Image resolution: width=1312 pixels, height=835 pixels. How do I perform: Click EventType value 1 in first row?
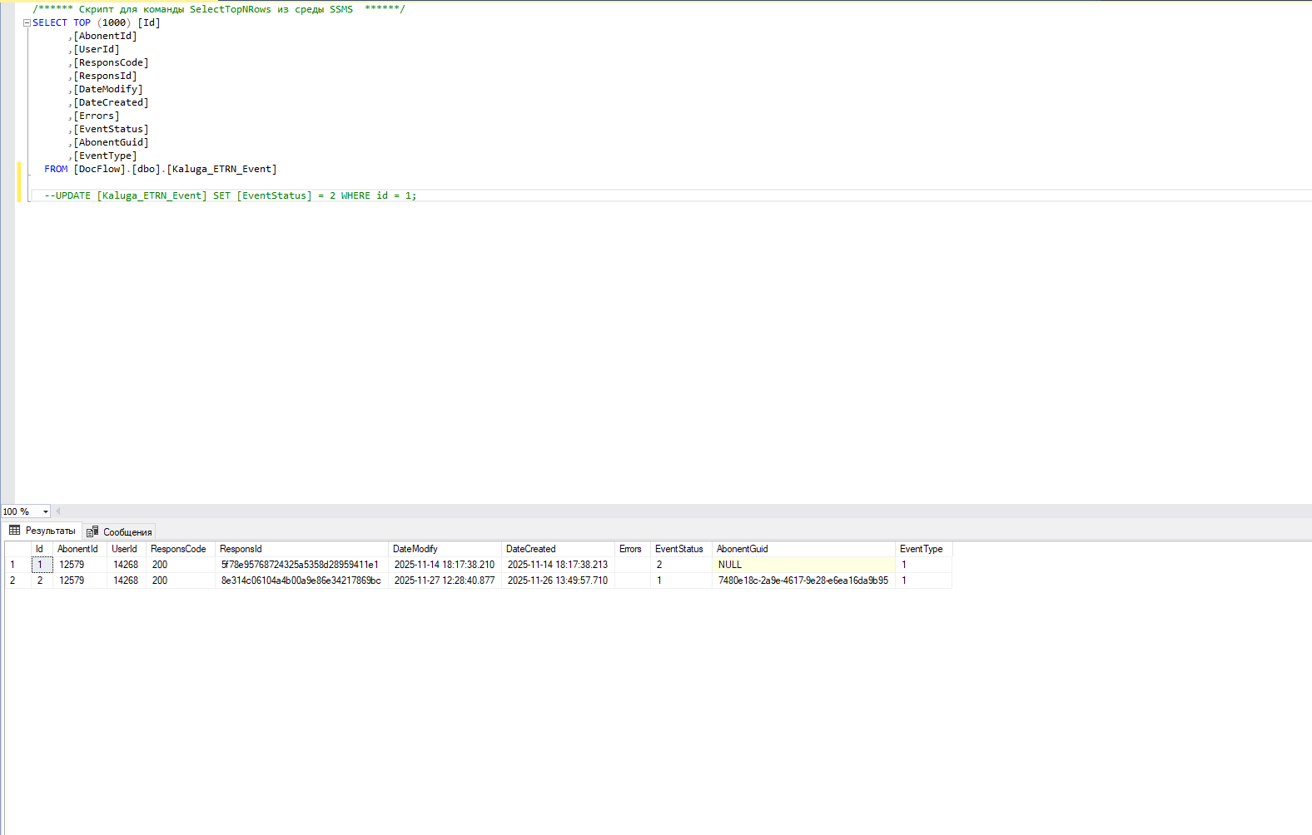point(923,565)
